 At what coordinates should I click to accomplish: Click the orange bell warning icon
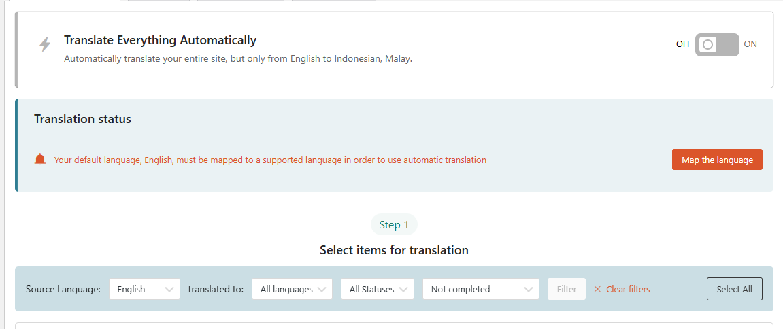coord(40,160)
